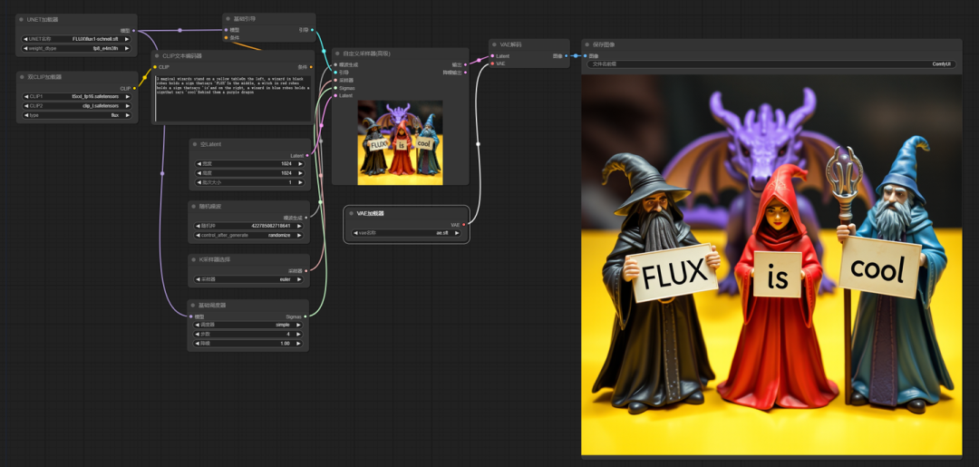Viewport: 979px width, 467px height.
Task: Click the Latent output port on 空Latent node
Action: click(306, 155)
